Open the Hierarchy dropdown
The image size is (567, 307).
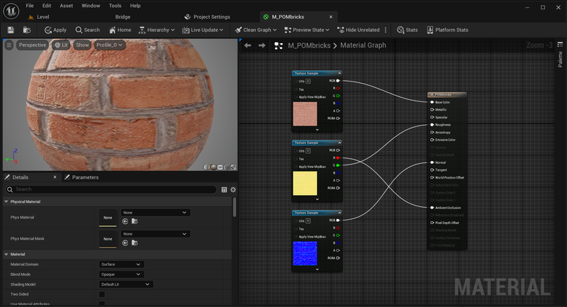coord(157,30)
